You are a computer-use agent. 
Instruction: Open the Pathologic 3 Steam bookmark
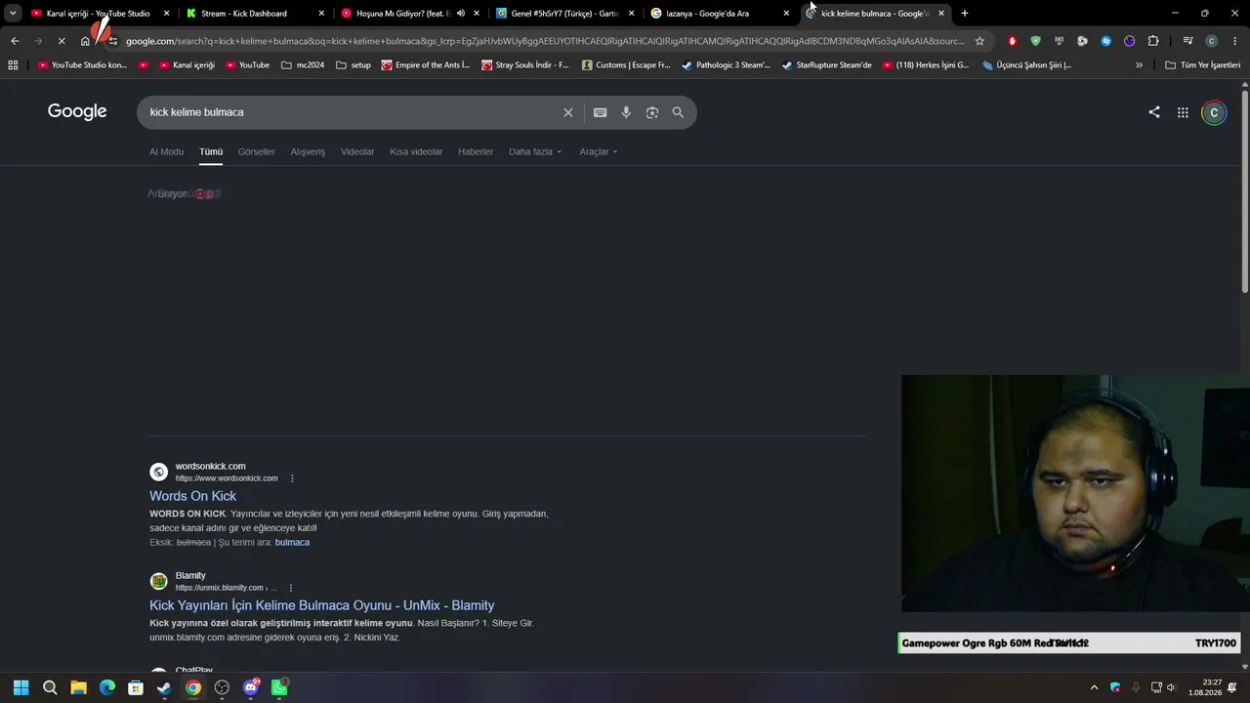tap(726, 65)
